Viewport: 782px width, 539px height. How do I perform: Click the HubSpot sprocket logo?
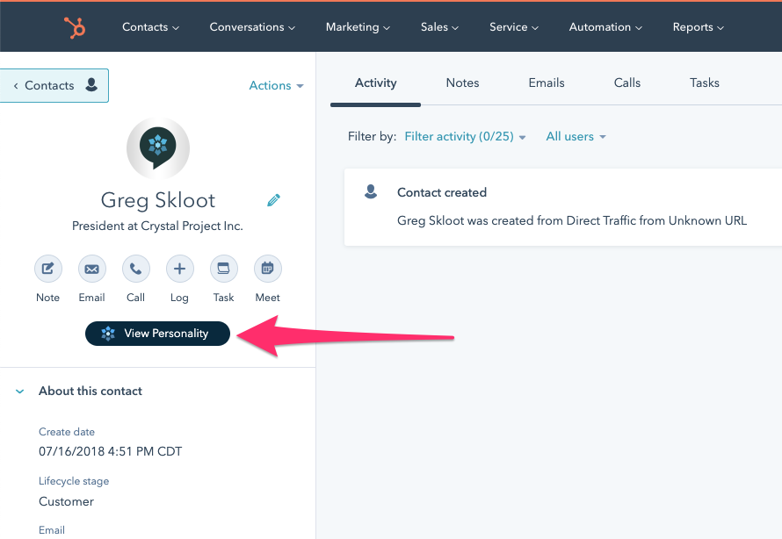click(x=75, y=27)
